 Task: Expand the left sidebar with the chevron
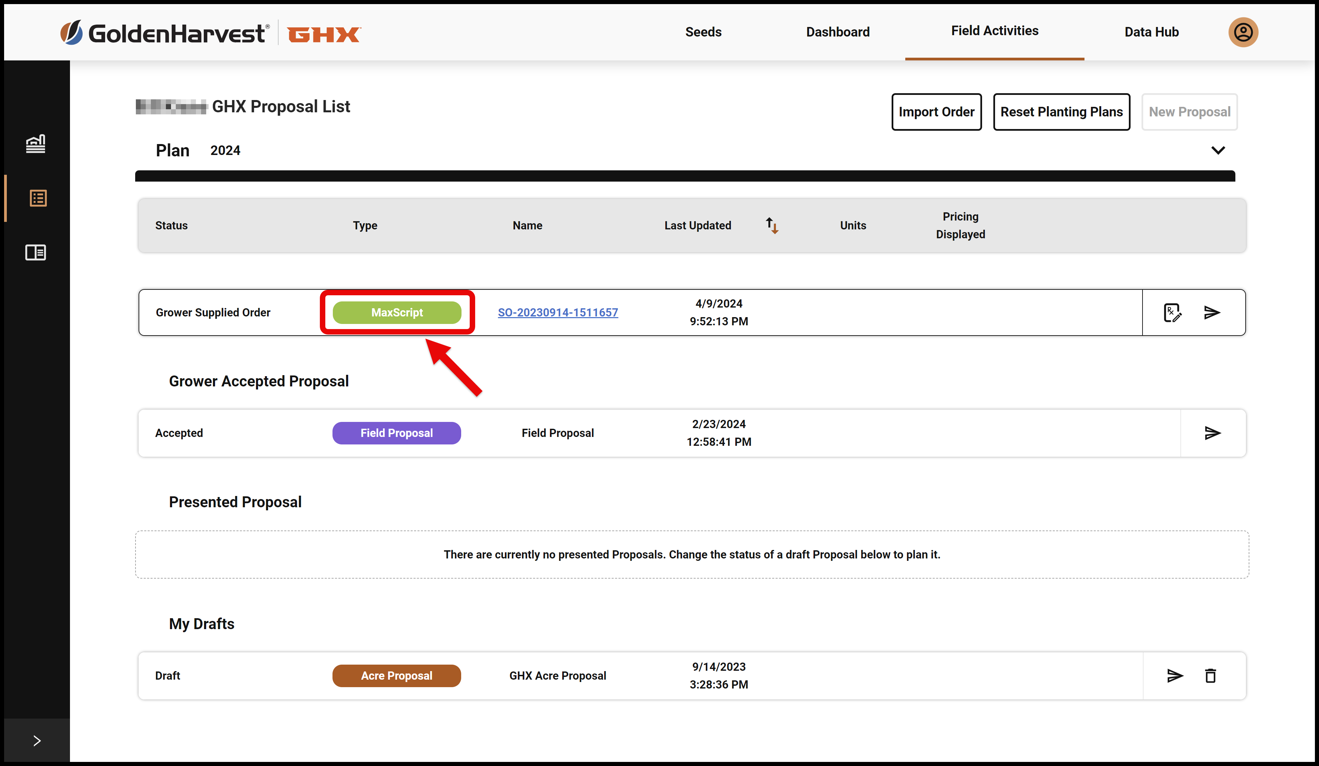coord(37,740)
